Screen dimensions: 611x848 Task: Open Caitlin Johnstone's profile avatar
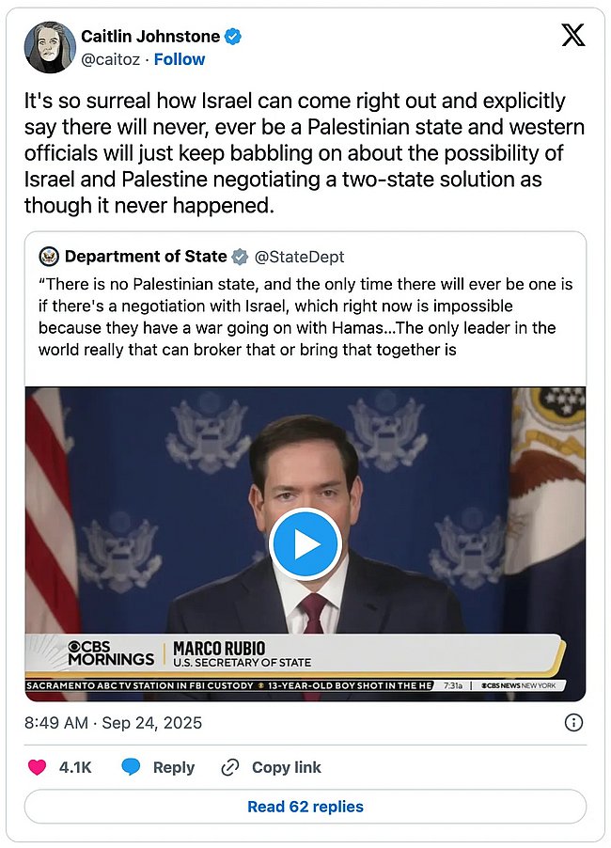coord(50,47)
